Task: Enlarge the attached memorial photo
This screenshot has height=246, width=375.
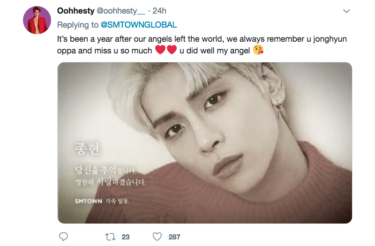Action: [x=205, y=143]
